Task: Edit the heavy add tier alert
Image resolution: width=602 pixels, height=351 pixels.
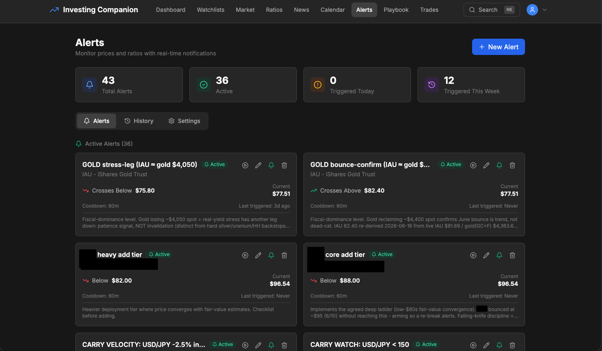Action: (x=258, y=255)
